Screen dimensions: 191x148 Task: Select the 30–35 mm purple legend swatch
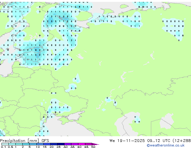coord(68,144)
